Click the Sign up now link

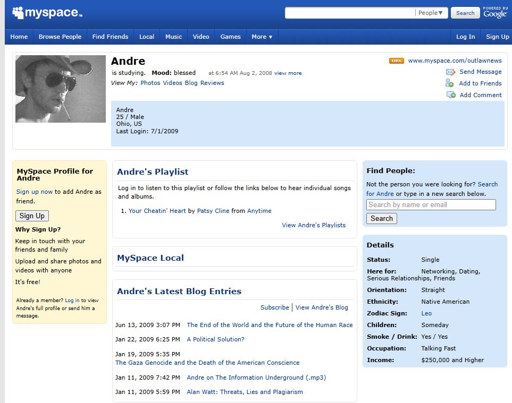[x=34, y=192]
